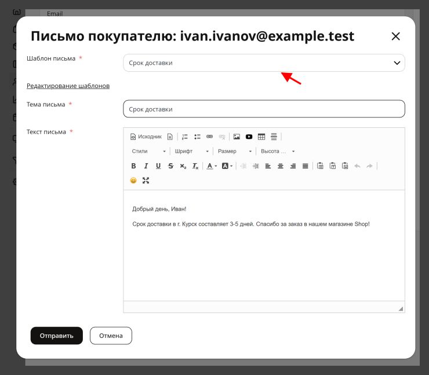
Task: Insert a table via toolbar icon
Action: (261, 137)
